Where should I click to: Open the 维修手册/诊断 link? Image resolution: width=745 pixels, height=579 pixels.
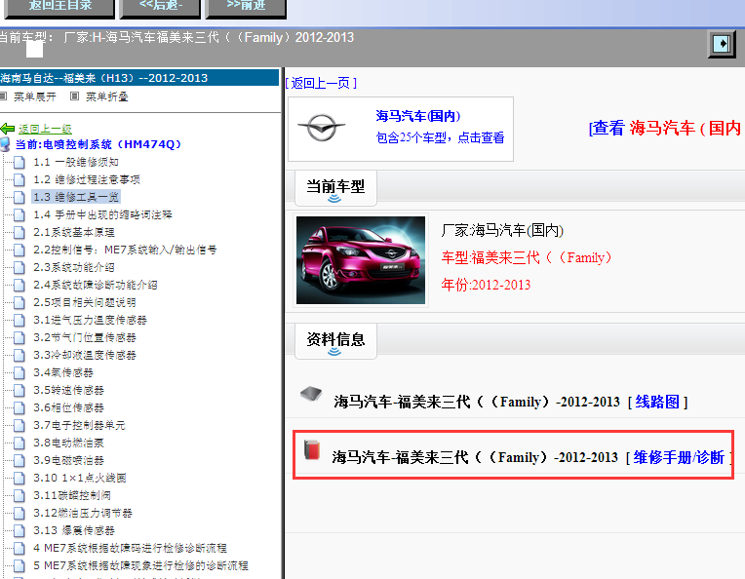(679, 458)
